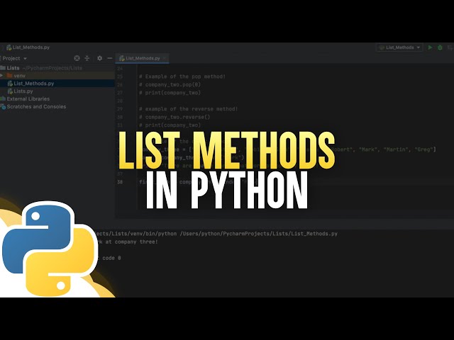The height and width of the screenshot is (340, 454).
Task: Click comment line '# Example of the pop method!'
Action: [182, 76]
